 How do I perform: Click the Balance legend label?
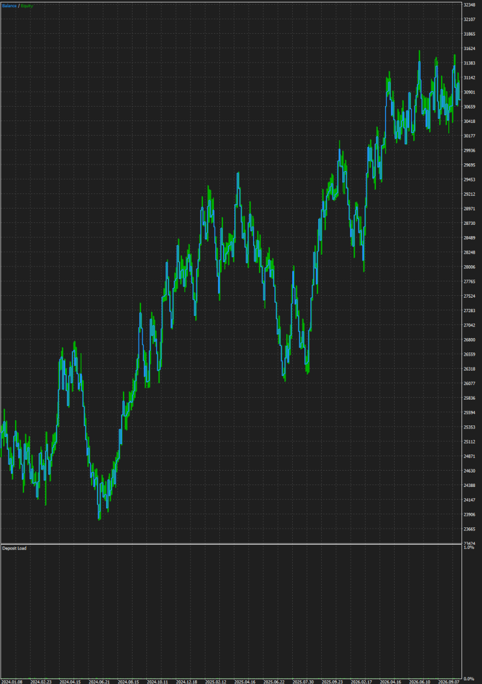click(9, 5)
